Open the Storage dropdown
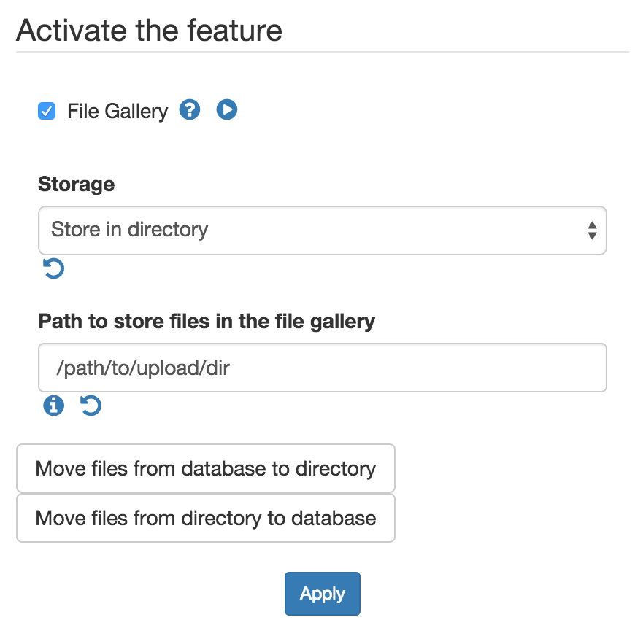 (323, 230)
